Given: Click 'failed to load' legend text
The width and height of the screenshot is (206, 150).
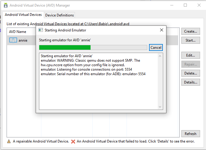Looking at the screenshot, I should (136, 141).
